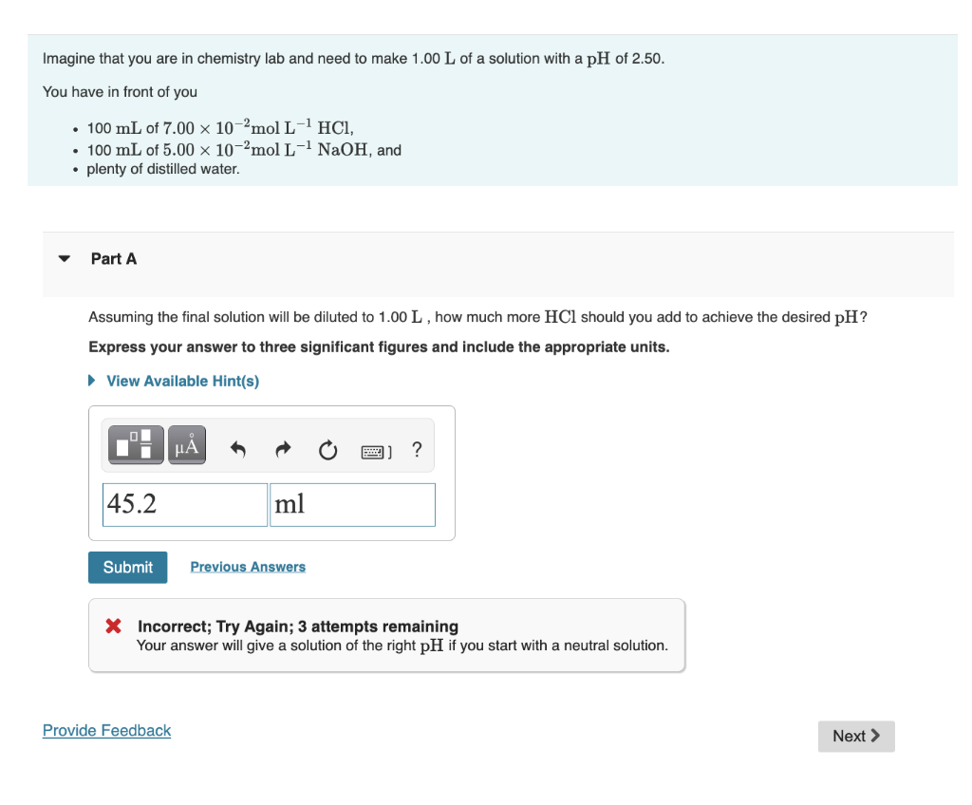The width and height of the screenshot is (972, 805).
Task: Open equation editor help question mark
Action: click(416, 450)
